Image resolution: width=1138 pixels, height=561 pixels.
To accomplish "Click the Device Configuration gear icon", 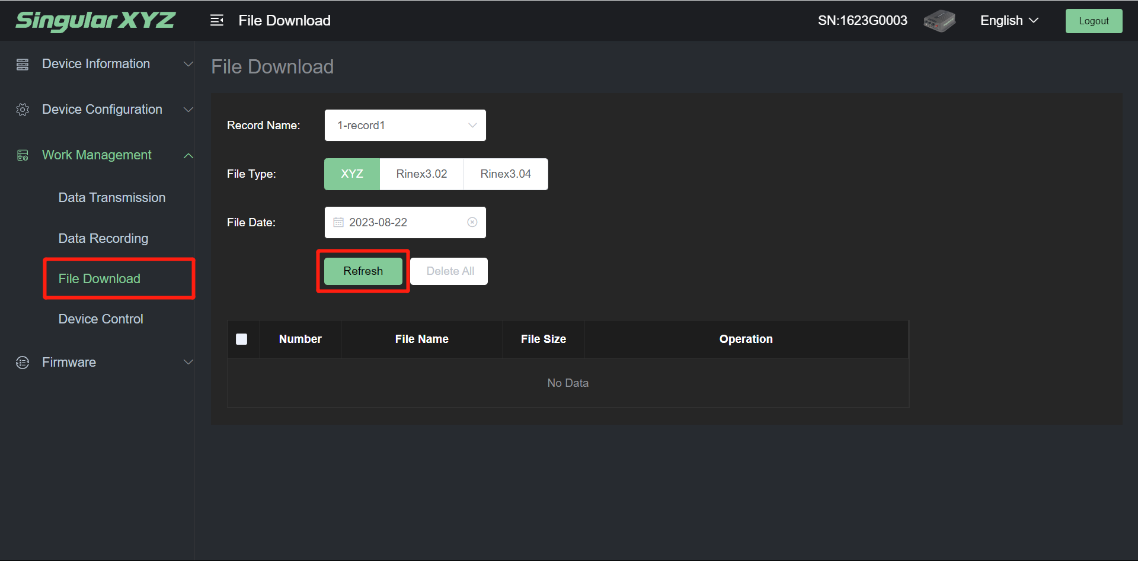I will tap(23, 110).
